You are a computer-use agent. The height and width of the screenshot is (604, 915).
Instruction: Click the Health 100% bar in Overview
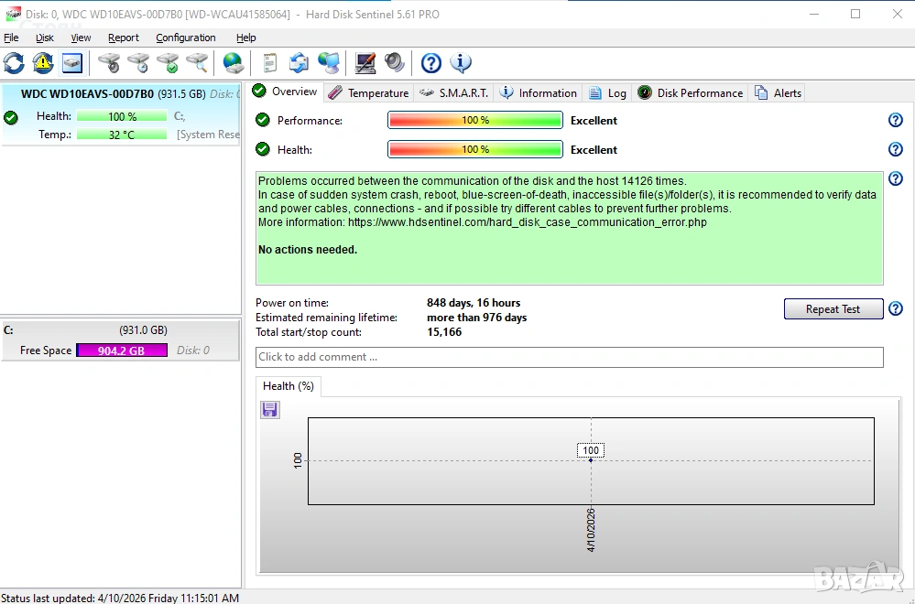[x=475, y=149]
